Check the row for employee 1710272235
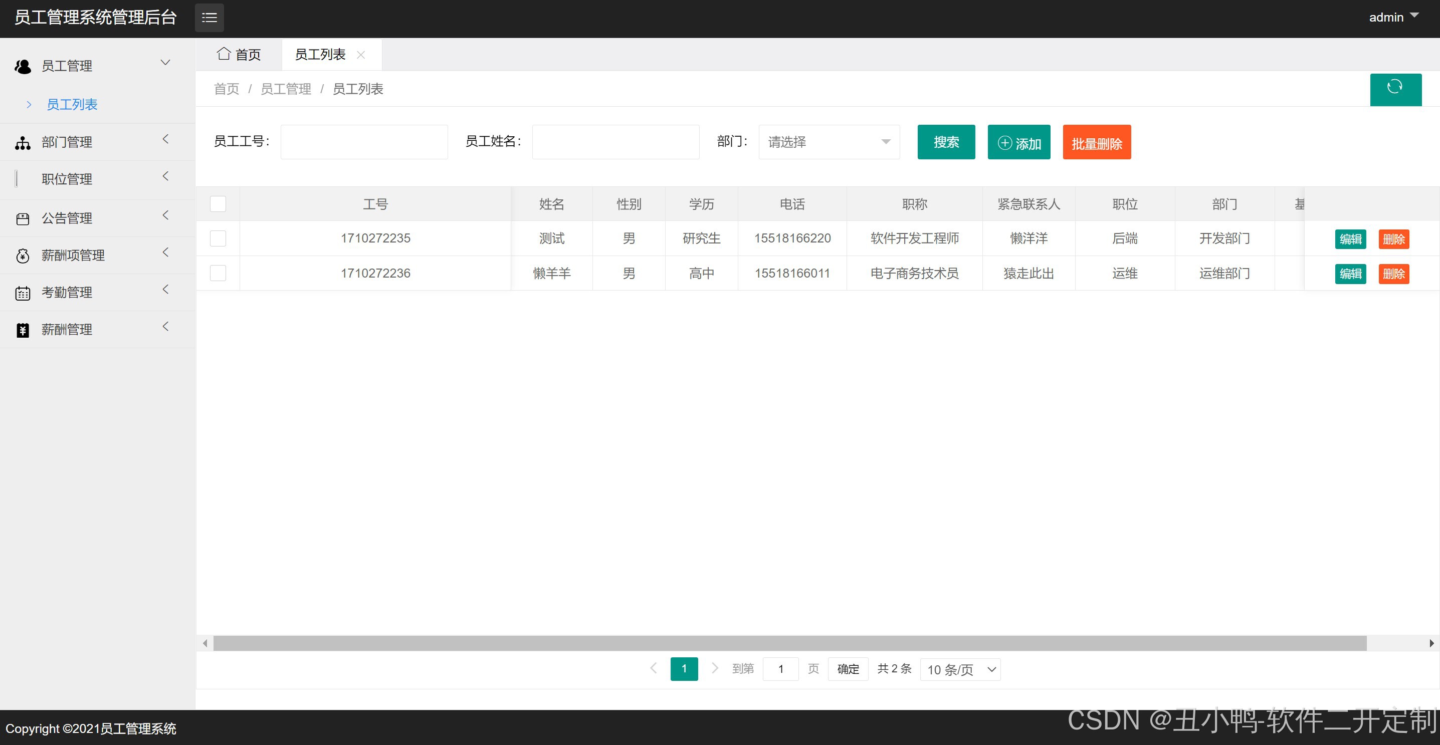The width and height of the screenshot is (1440, 745). point(218,238)
